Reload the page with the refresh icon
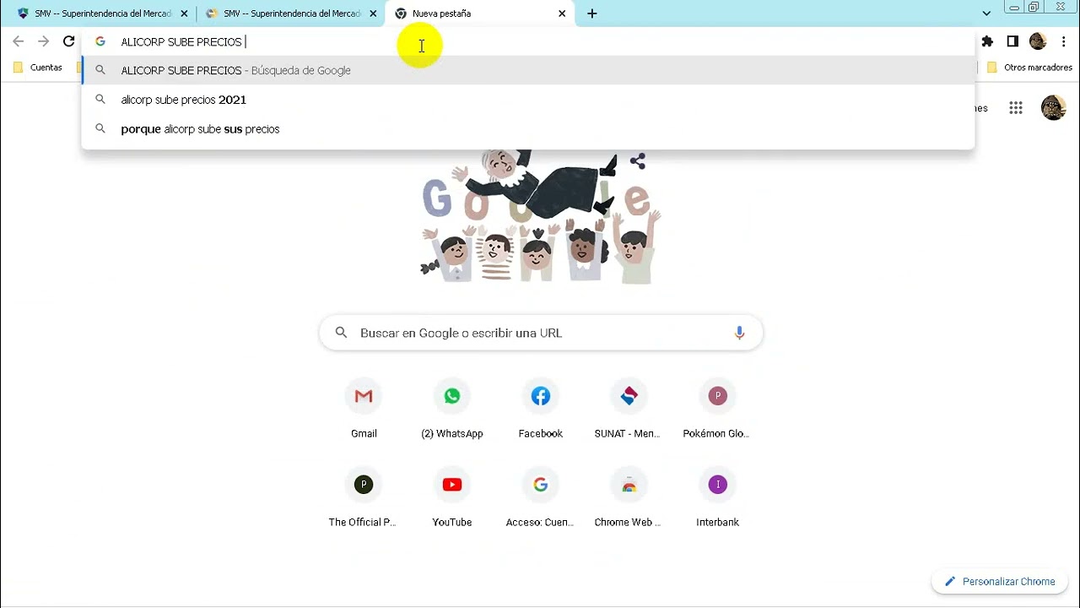Screen dimensions: 1080x608 [69, 41]
